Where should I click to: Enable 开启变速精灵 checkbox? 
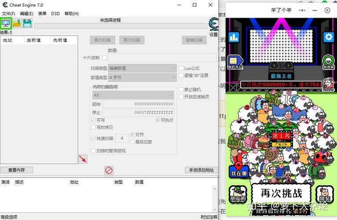[x=181, y=97]
